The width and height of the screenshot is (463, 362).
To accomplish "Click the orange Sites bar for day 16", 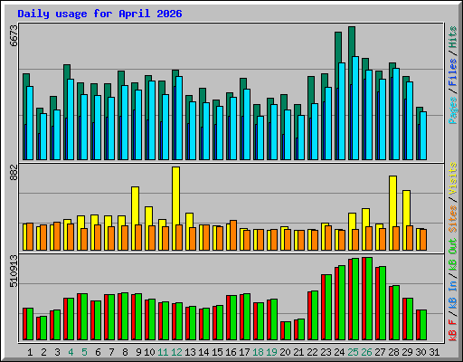I will [x=233, y=235].
